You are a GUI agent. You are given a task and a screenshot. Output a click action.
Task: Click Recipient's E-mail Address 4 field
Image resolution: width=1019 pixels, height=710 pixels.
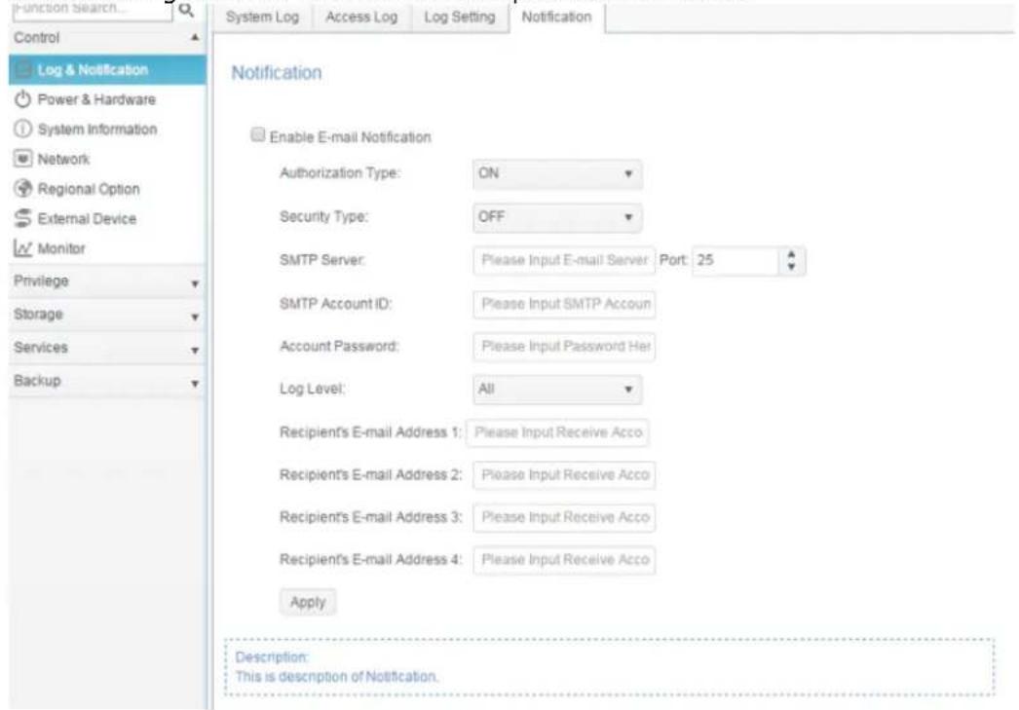tap(564, 560)
